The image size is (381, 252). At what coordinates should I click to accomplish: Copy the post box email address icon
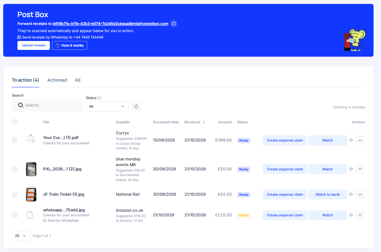(173, 24)
